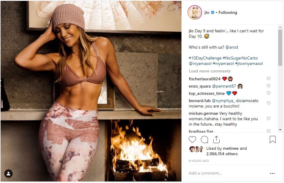Click the Following button
Screen dimensions: 284x183
228,12
